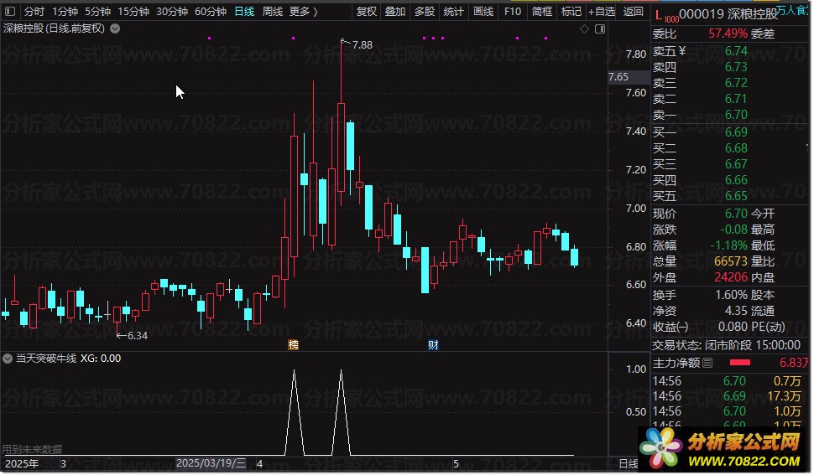Click the 现价 value 6.70
The image size is (814, 475).
coord(736,214)
